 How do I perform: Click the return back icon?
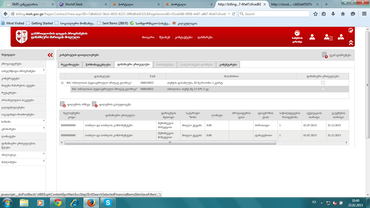pos(325,55)
